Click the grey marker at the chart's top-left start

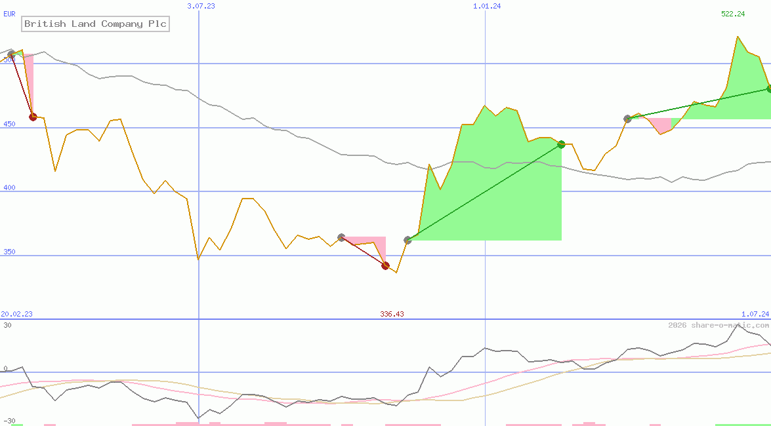[10, 54]
